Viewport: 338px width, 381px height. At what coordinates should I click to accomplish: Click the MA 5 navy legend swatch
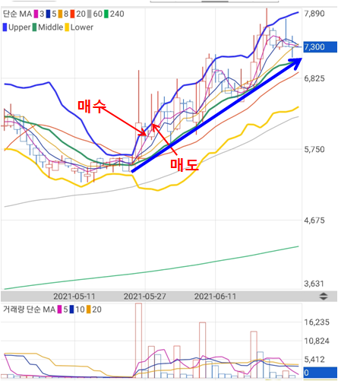click(49, 14)
